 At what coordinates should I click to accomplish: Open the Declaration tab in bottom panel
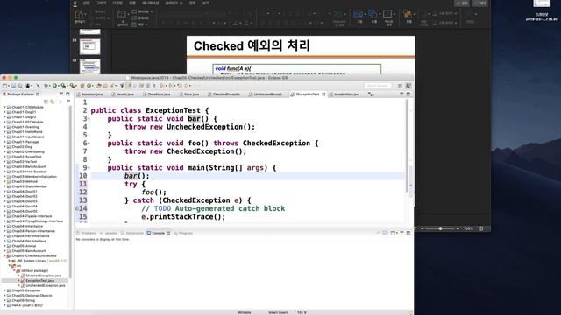pos(132,234)
